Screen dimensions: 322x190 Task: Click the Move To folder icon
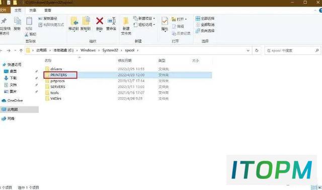(74, 21)
